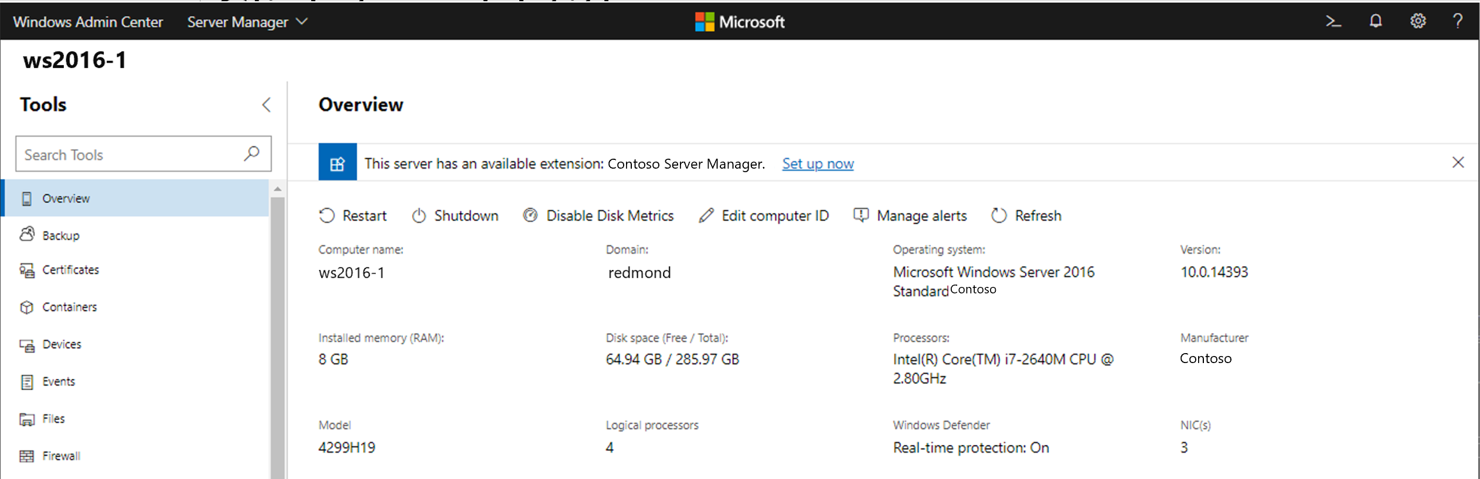Click the Manage alerts icon
Image resolution: width=1480 pixels, height=479 pixels.
[x=860, y=215]
